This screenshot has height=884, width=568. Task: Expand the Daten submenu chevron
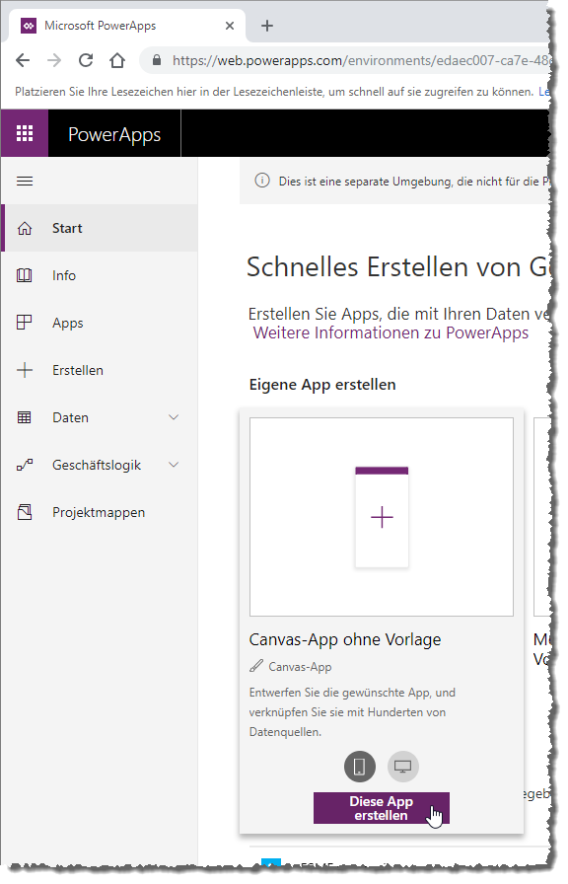pyautogui.click(x=175, y=417)
